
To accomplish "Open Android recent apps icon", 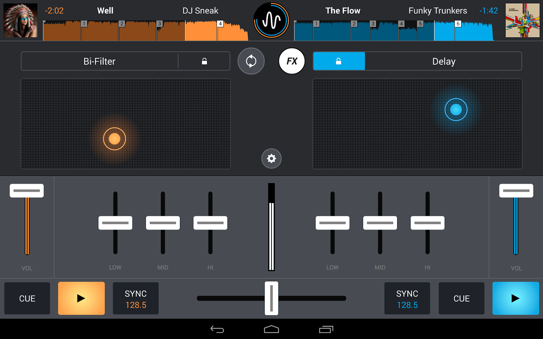I will pyautogui.click(x=326, y=329).
